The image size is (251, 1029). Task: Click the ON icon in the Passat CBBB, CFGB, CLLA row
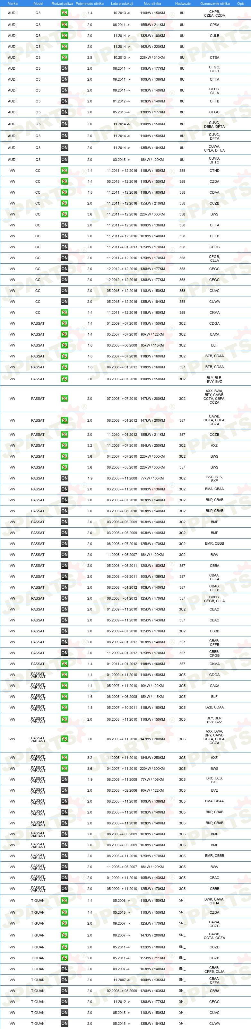coord(64,598)
